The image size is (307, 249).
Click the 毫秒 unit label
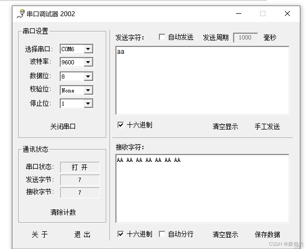(x=270, y=37)
